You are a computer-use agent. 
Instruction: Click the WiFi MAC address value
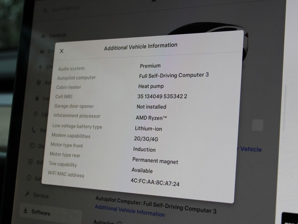[155, 182]
